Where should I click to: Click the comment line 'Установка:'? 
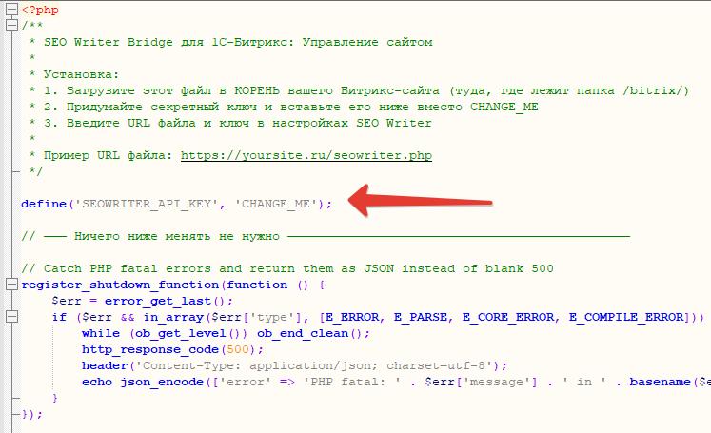coord(81,74)
